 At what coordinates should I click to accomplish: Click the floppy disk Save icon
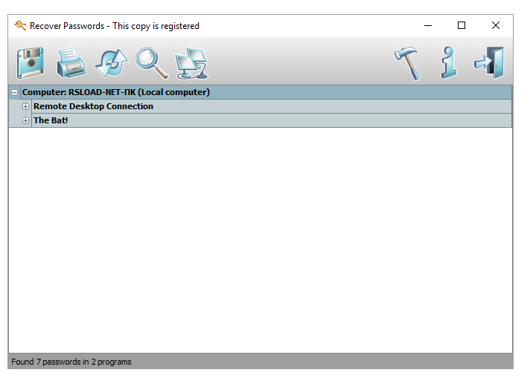[31, 63]
